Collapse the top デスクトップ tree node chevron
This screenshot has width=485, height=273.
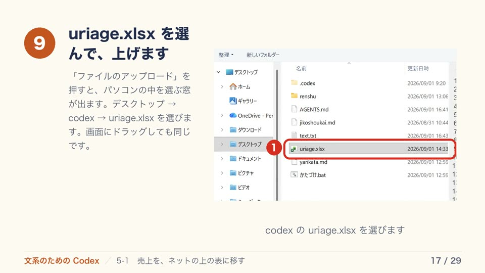click(x=219, y=72)
